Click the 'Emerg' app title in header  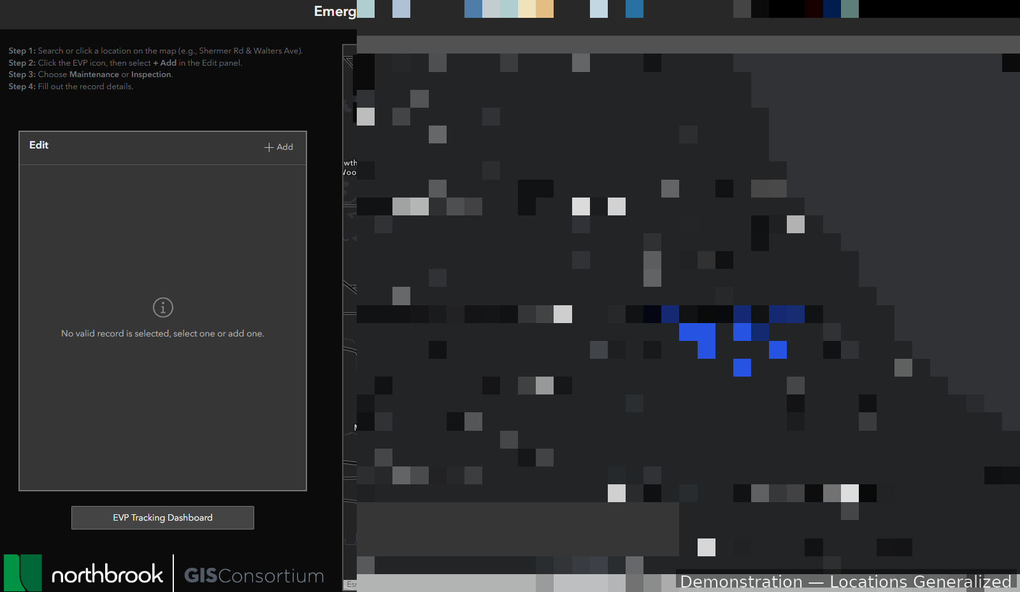click(x=334, y=11)
